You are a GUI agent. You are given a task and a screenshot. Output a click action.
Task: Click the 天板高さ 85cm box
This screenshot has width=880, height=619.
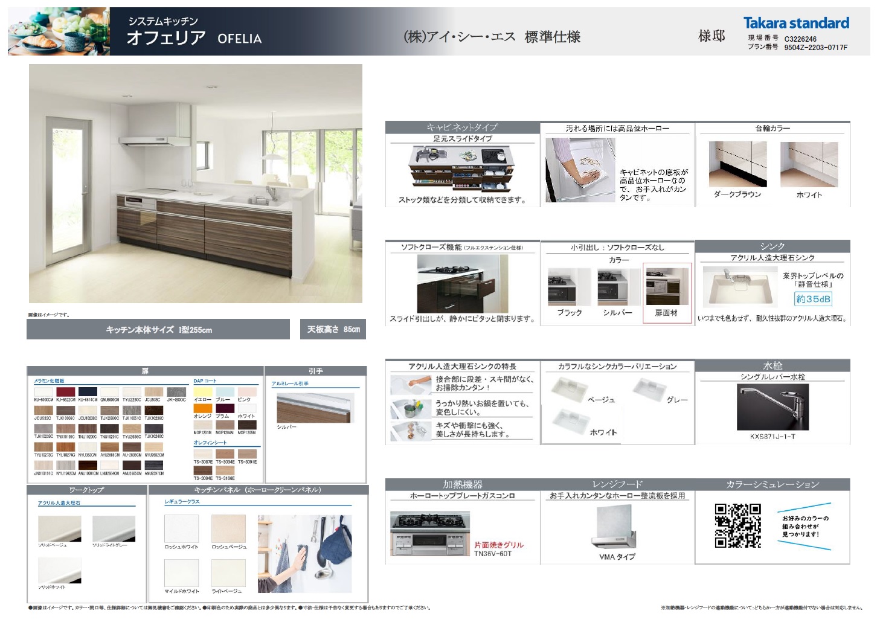tap(333, 329)
